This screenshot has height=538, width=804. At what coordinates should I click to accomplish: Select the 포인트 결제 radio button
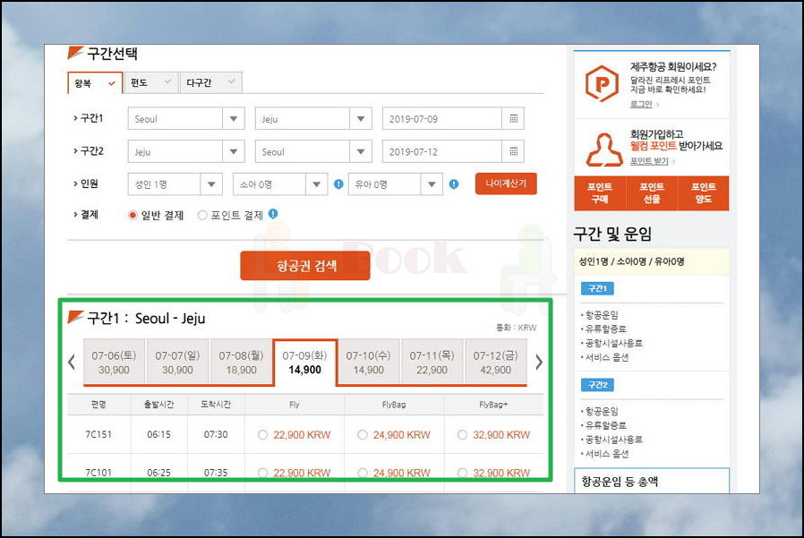pos(202,216)
